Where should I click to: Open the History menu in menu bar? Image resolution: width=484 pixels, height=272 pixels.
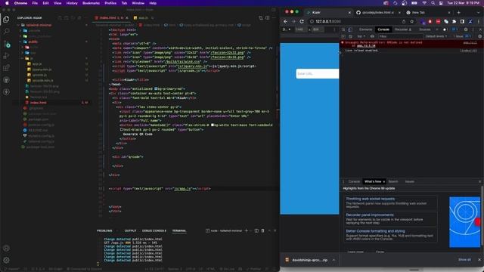coord(72,3)
